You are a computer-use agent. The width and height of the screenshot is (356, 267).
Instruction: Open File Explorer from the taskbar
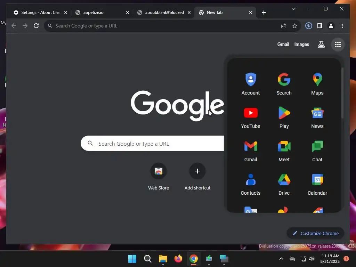click(163, 259)
